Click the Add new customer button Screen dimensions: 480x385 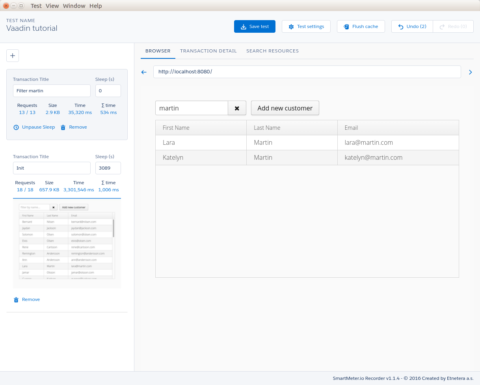[285, 108]
